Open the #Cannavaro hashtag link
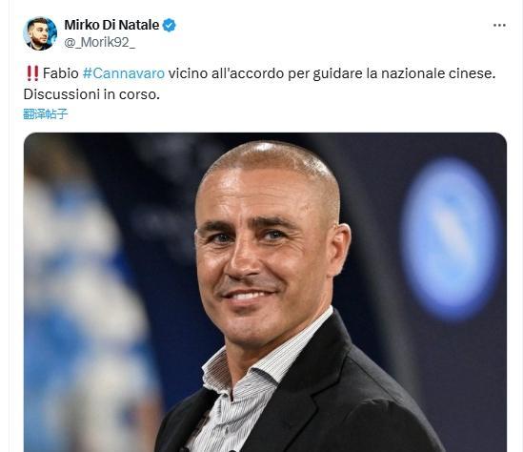The height and width of the screenshot is (452, 523). [124, 73]
